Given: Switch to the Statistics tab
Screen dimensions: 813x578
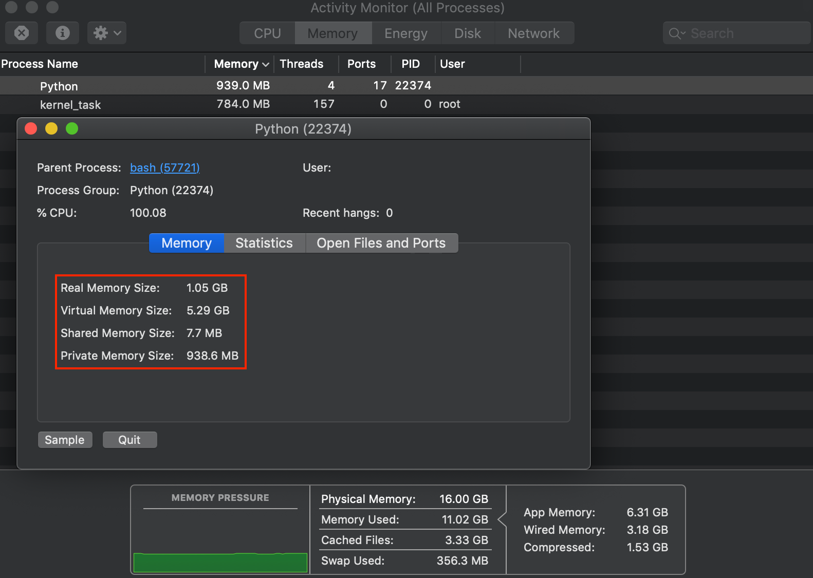Looking at the screenshot, I should [264, 243].
